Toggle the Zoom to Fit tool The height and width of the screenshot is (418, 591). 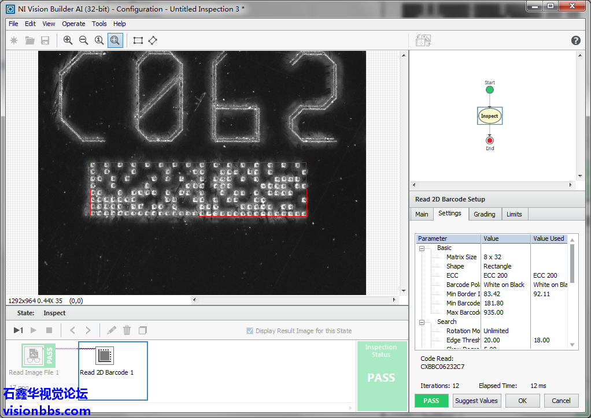(x=115, y=40)
